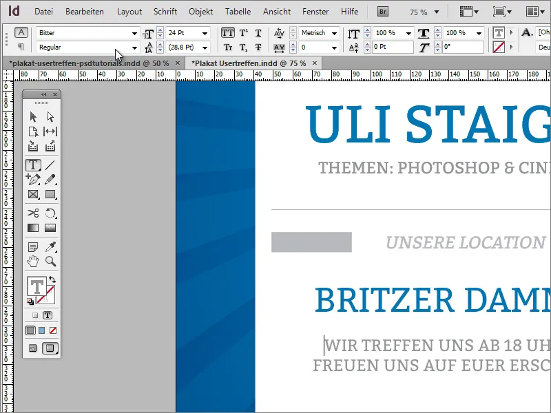Open the Bitter font family dropdown
551x413 pixels.
click(x=134, y=33)
